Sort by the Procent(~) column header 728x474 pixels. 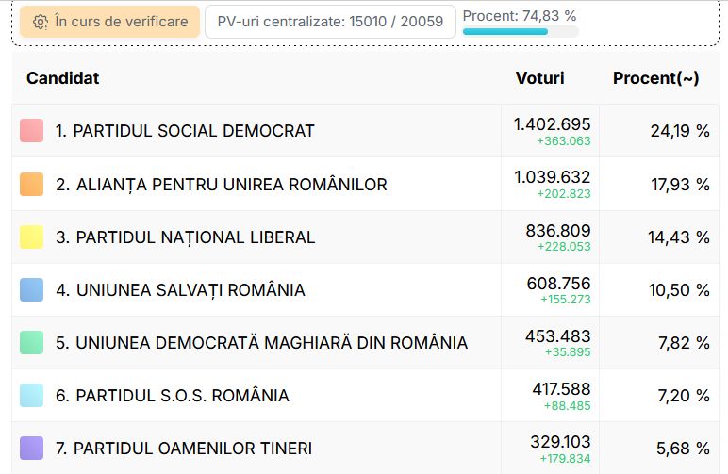click(x=656, y=78)
